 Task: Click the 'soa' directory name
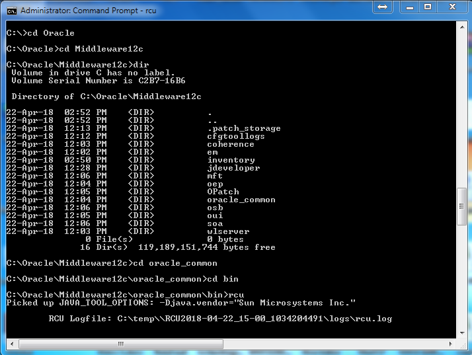[x=215, y=223]
